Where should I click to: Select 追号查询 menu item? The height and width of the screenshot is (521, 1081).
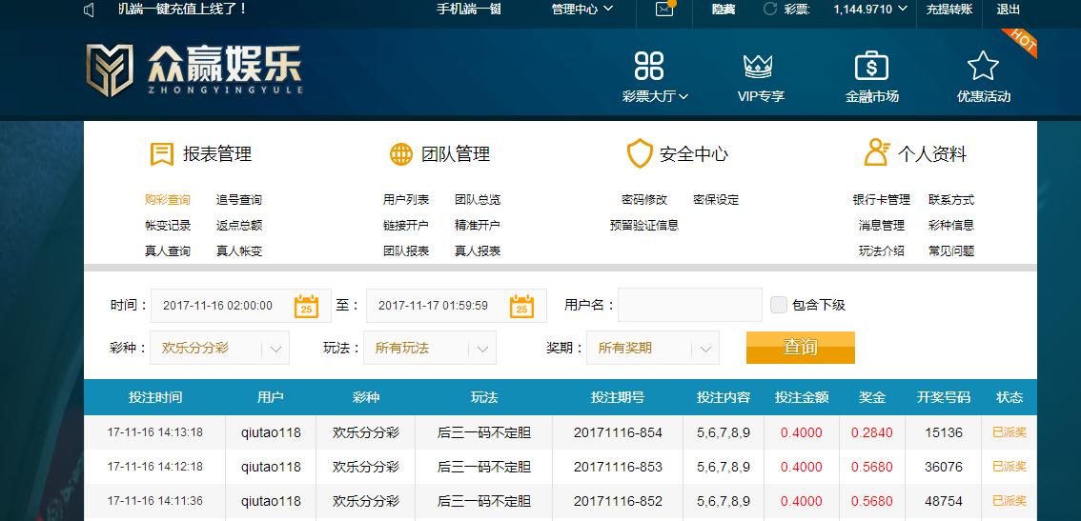point(239,200)
